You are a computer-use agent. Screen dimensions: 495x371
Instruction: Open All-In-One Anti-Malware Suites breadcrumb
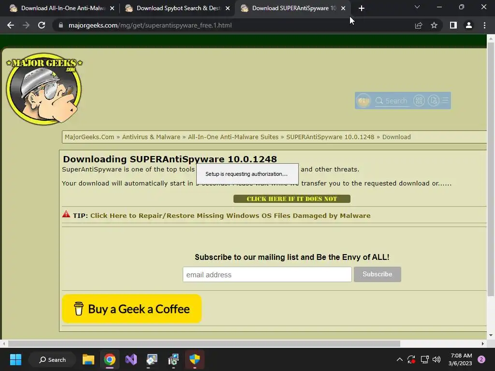pyautogui.click(x=233, y=137)
